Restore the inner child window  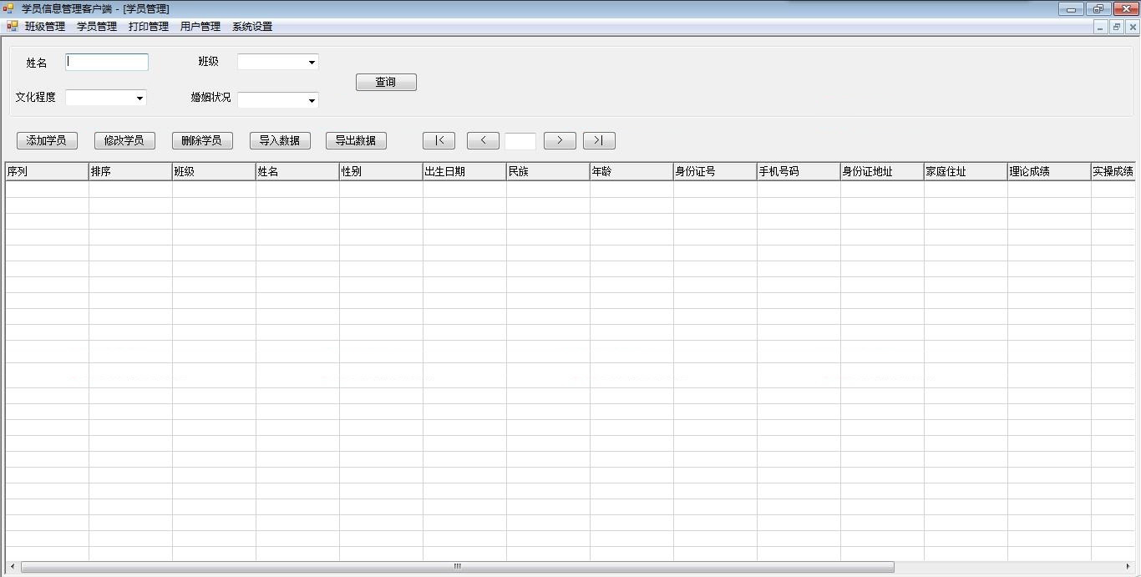coord(1116,27)
